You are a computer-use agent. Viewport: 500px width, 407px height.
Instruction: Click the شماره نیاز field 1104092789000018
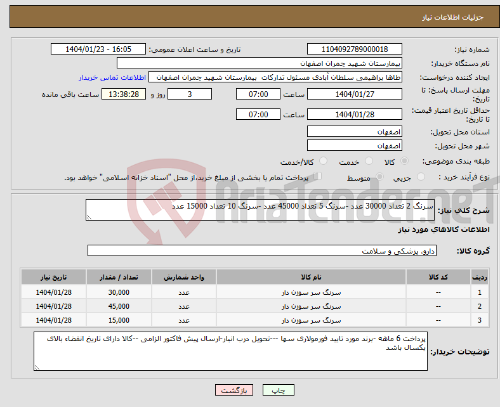354,49
